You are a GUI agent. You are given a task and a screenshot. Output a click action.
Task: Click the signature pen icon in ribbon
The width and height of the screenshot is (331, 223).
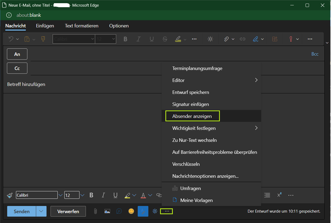[255, 39]
